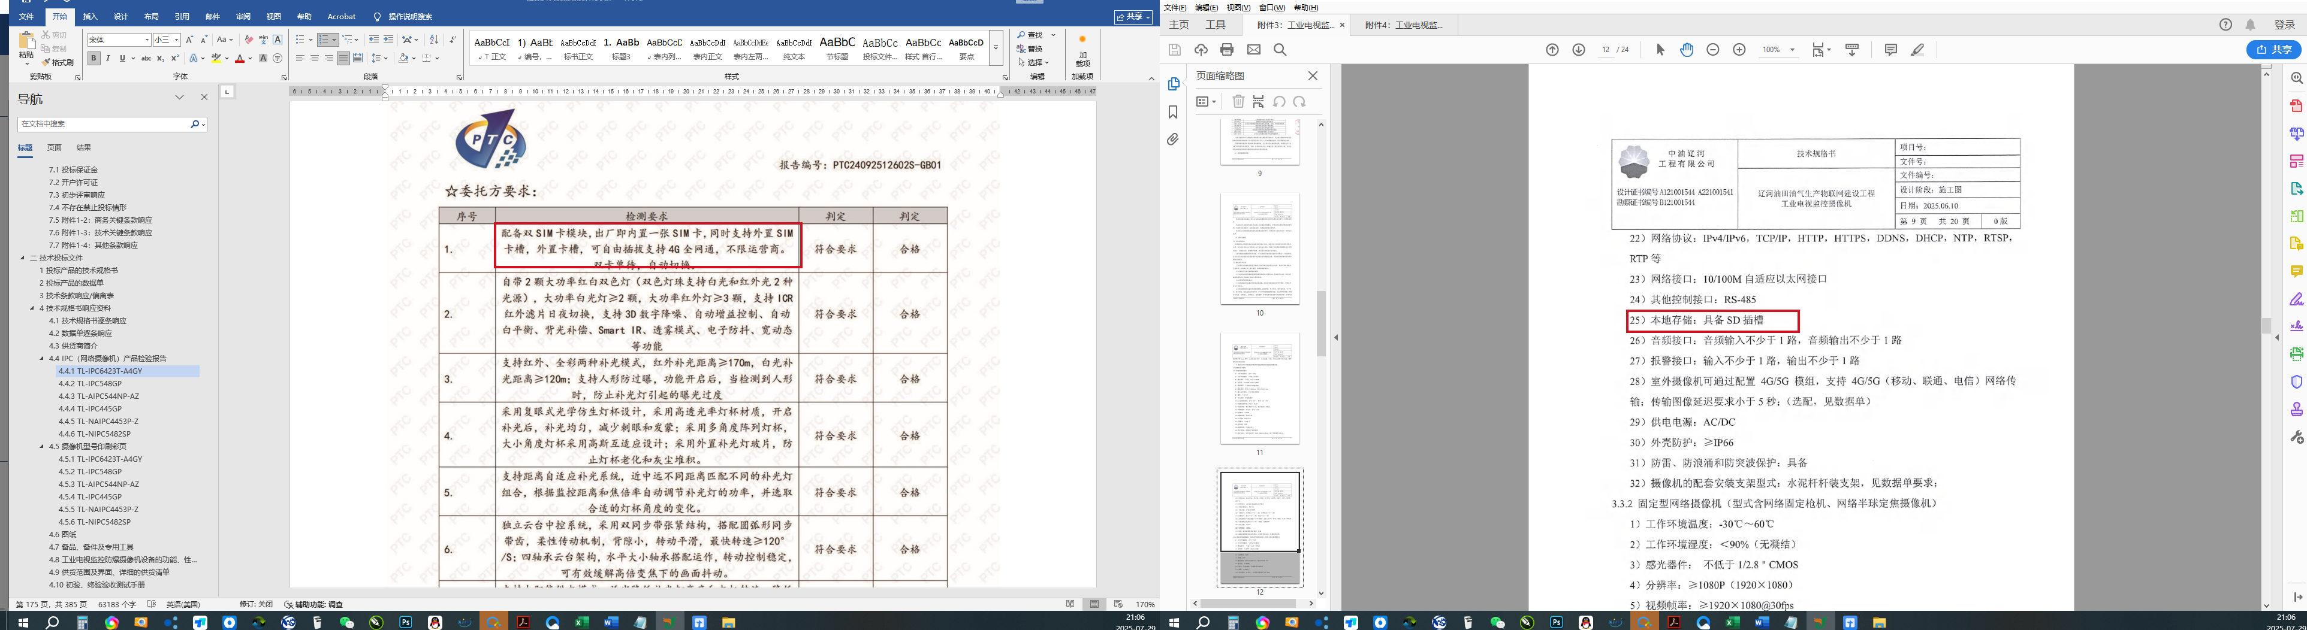This screenshot has height=630, width=2307.
Task: Toggle underline formatting in Word
Action: click(x=122, y=58)
